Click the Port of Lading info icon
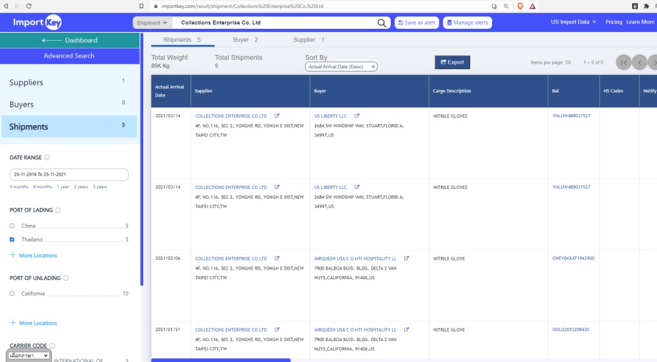This screenshot has height=362, width=657. point(58,211)
